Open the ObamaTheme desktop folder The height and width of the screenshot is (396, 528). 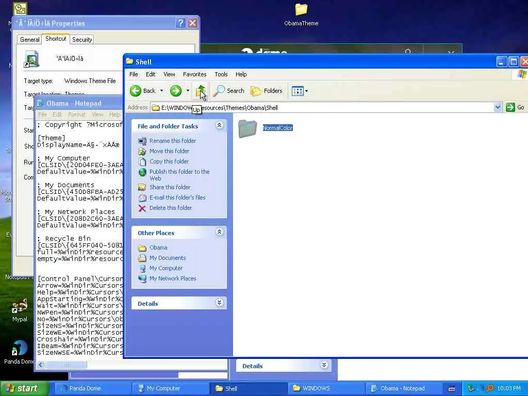(x=301, y=14)
